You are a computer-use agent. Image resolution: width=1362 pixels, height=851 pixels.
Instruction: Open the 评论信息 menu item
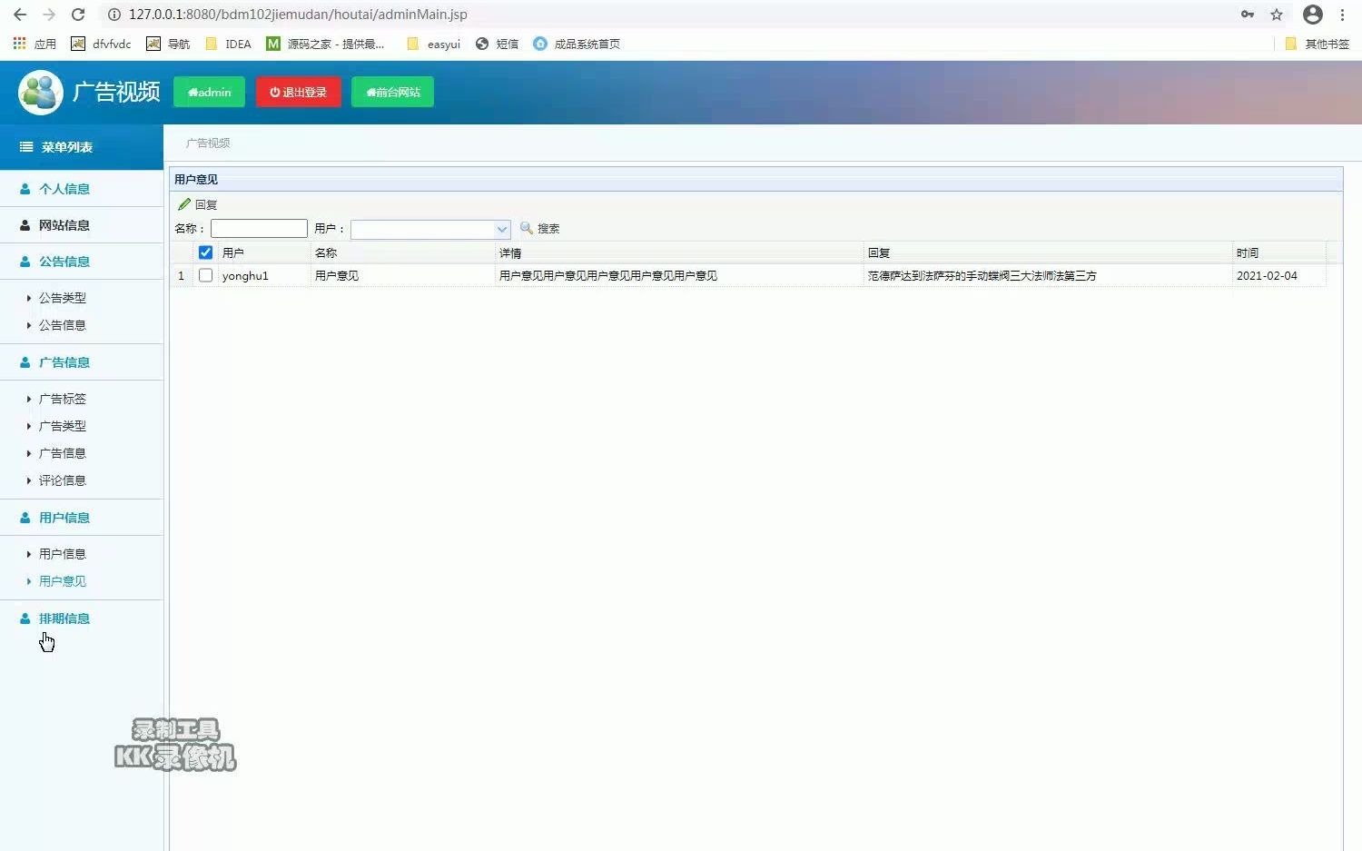point(62,480)
